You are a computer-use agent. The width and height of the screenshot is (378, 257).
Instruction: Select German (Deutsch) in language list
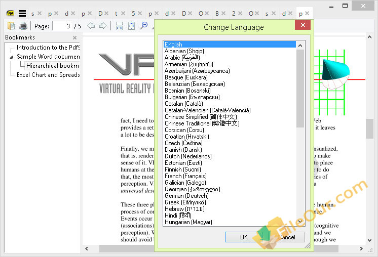186,196
